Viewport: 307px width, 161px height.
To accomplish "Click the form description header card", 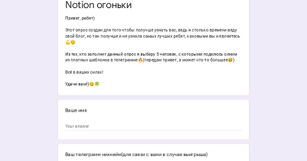I will point(153,48).
